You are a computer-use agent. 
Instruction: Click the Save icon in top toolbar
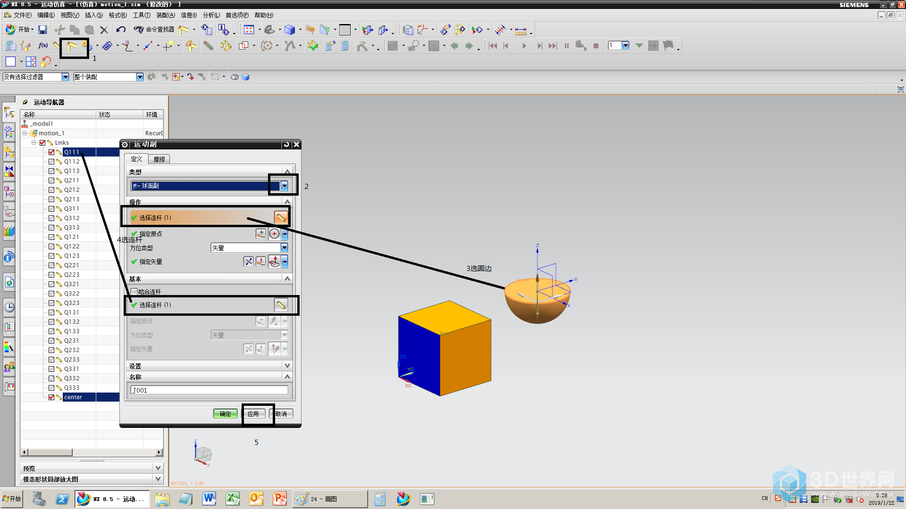42,30
